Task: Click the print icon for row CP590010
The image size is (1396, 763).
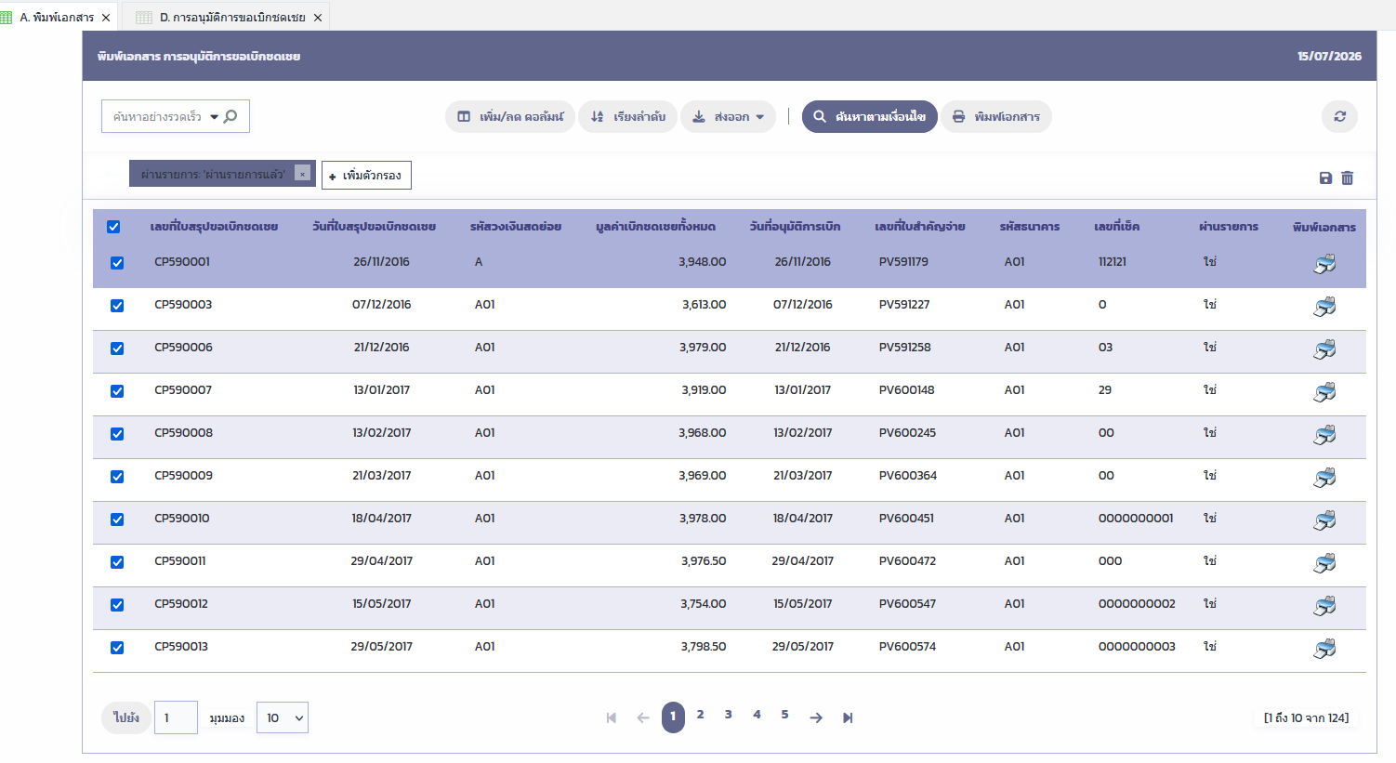Action: click(x=1324, y=520)
